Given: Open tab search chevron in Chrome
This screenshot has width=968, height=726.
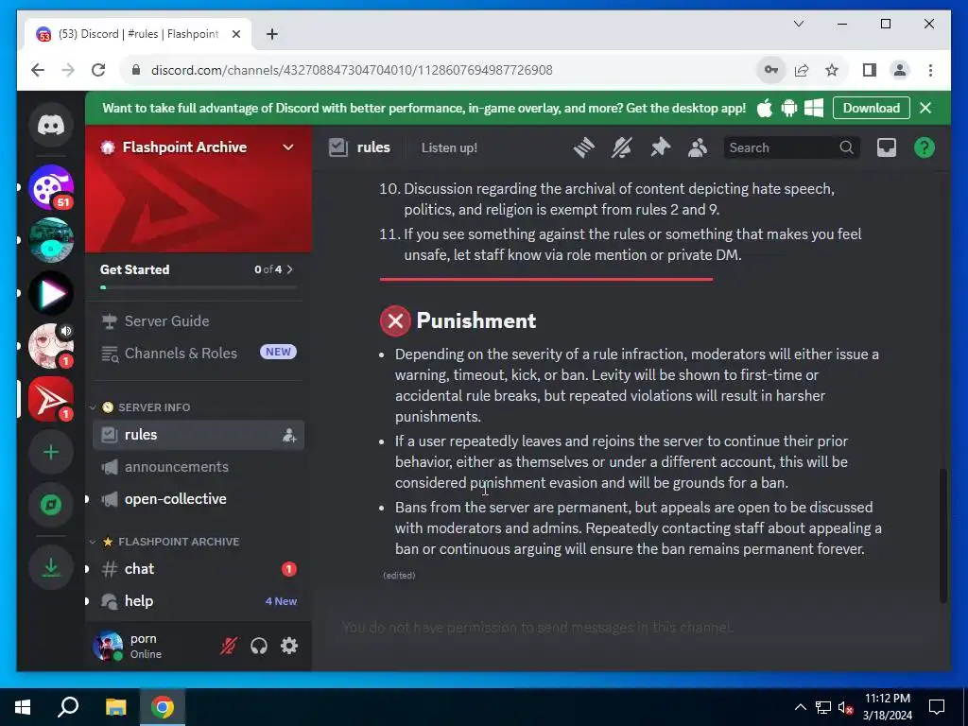Looking at the screenshot, I should 798,24.
